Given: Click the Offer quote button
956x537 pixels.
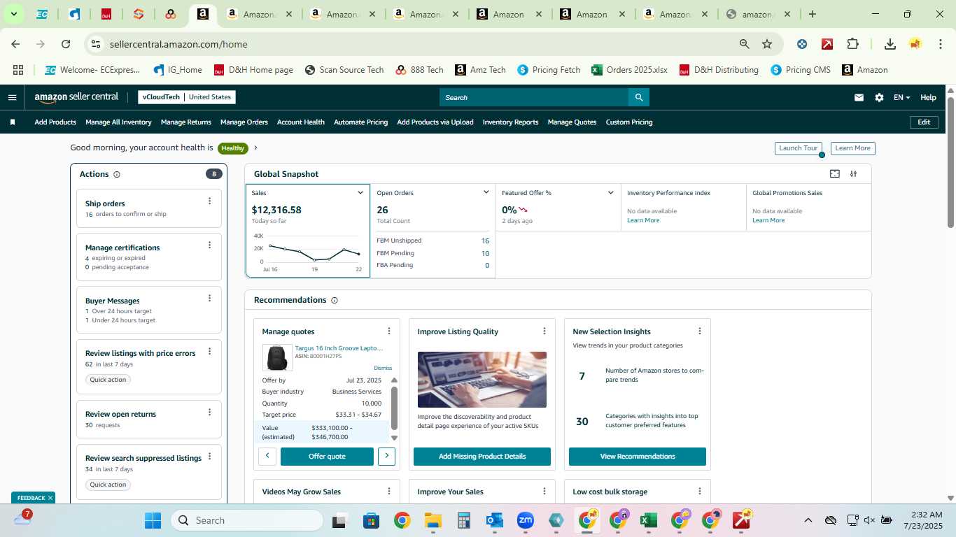Looking at the screenshot, I should [x=327, y=457].
